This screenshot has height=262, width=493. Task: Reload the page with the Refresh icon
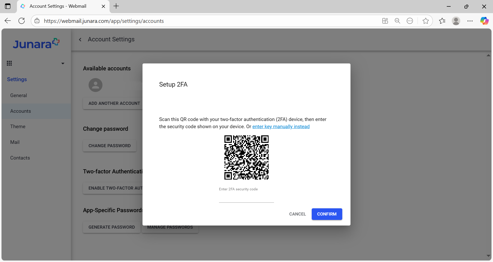pyautogui.click(x=22, y=21)
